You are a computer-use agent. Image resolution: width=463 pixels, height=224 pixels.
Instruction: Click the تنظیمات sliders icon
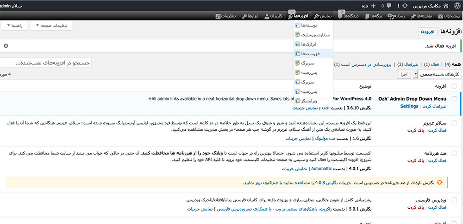(x=218, y=16)
